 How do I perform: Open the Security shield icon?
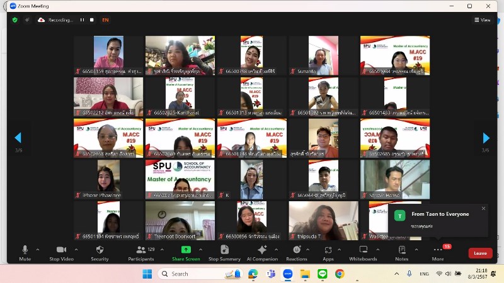pos(100,250)
